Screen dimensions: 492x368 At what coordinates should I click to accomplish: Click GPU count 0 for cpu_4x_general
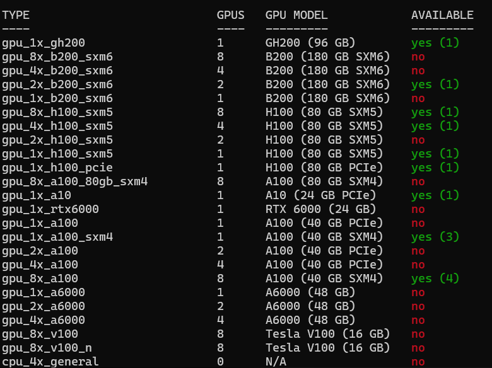pos(220,362)
